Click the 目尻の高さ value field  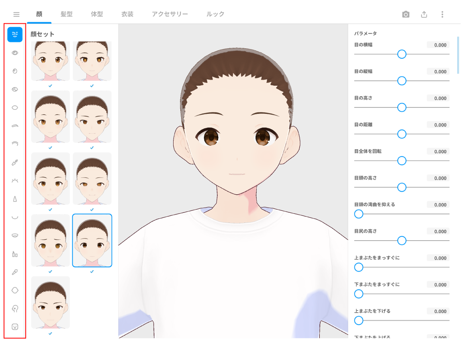point(438,231)
